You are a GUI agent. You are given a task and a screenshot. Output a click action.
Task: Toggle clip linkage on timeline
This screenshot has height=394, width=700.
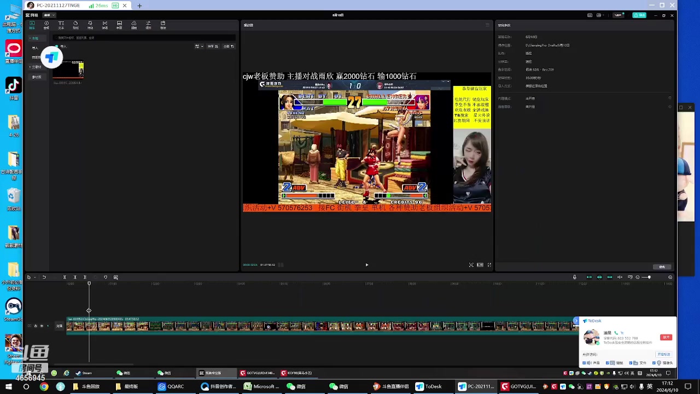point(610,277)
